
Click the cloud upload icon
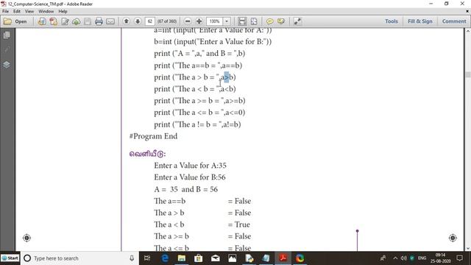click(77, 21)
